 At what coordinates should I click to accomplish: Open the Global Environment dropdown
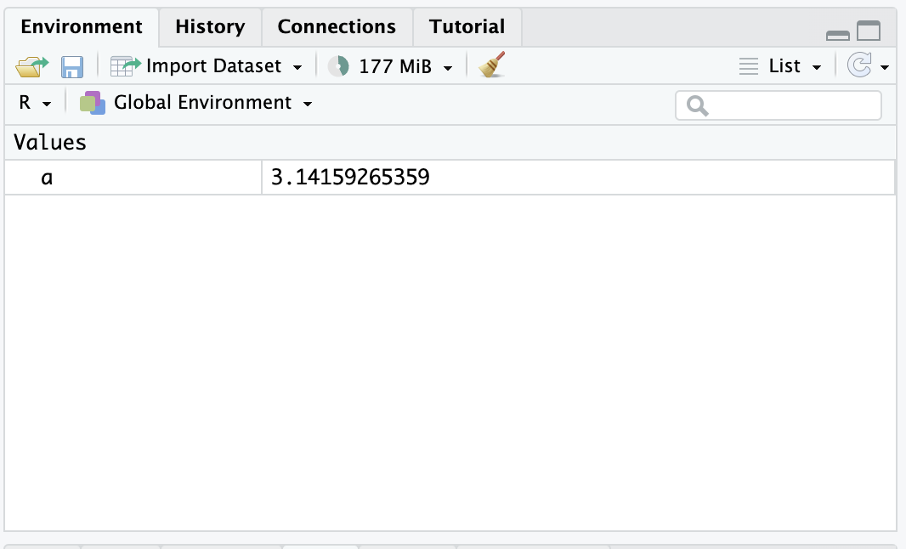pos(196,103)
